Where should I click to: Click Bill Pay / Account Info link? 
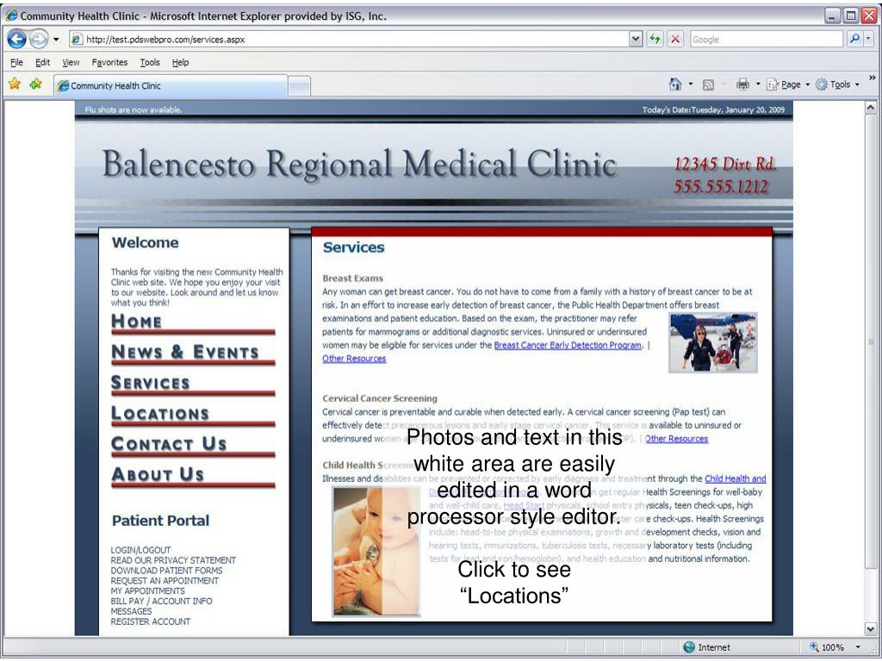pos(161,601)
